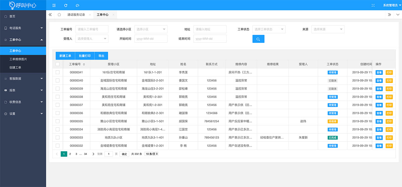402x187 pixels.
Task: Open the theme palette icon in the header
Action: click(x=77, y=5)
